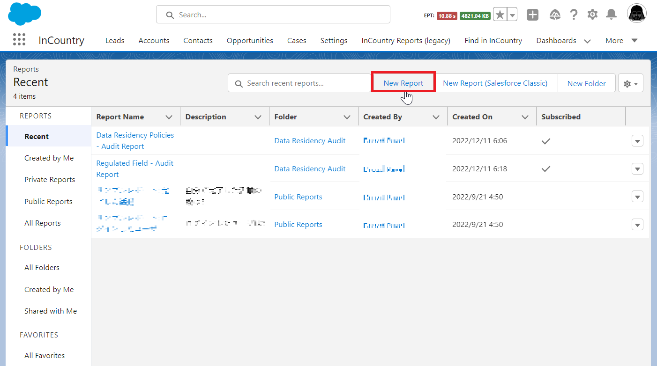Show notifications via the bell icon
This screenshot has width=657, height=366.
click(x=611, y=15)
